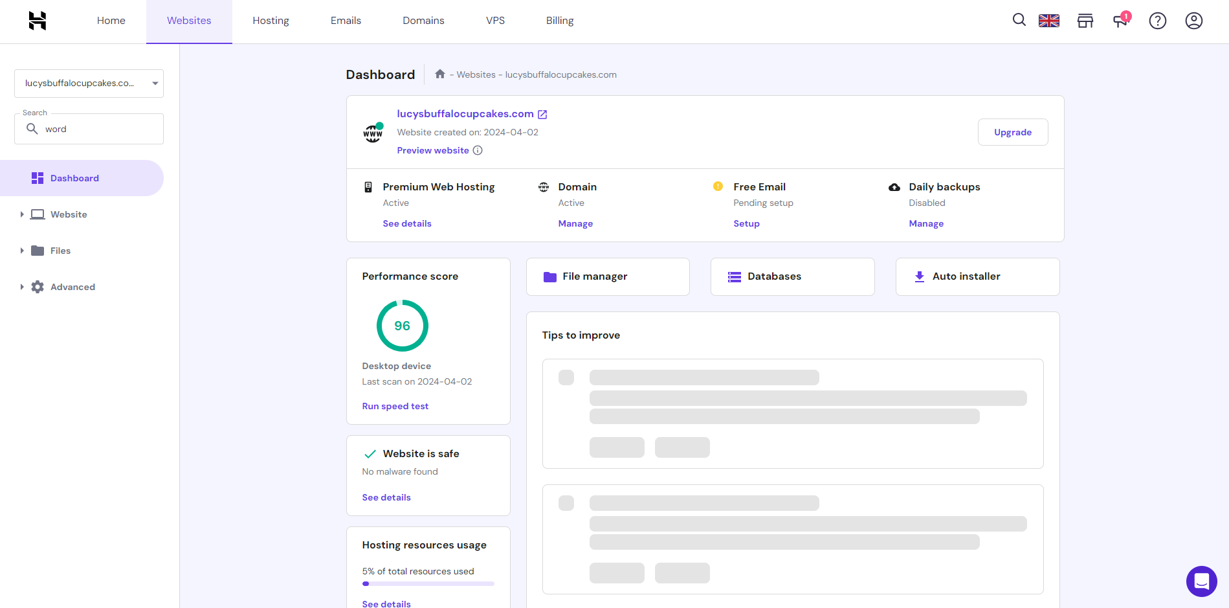Open the user account profile icon

[x=1194, y=21]
